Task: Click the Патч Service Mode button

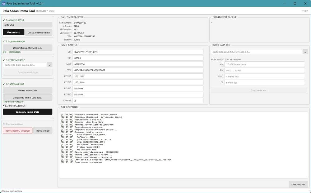Action: point(28,72)
